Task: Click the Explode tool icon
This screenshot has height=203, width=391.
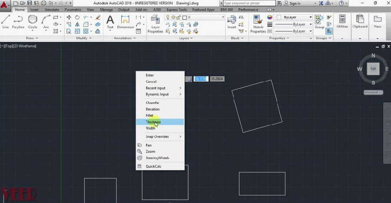Action: (98, 24)
